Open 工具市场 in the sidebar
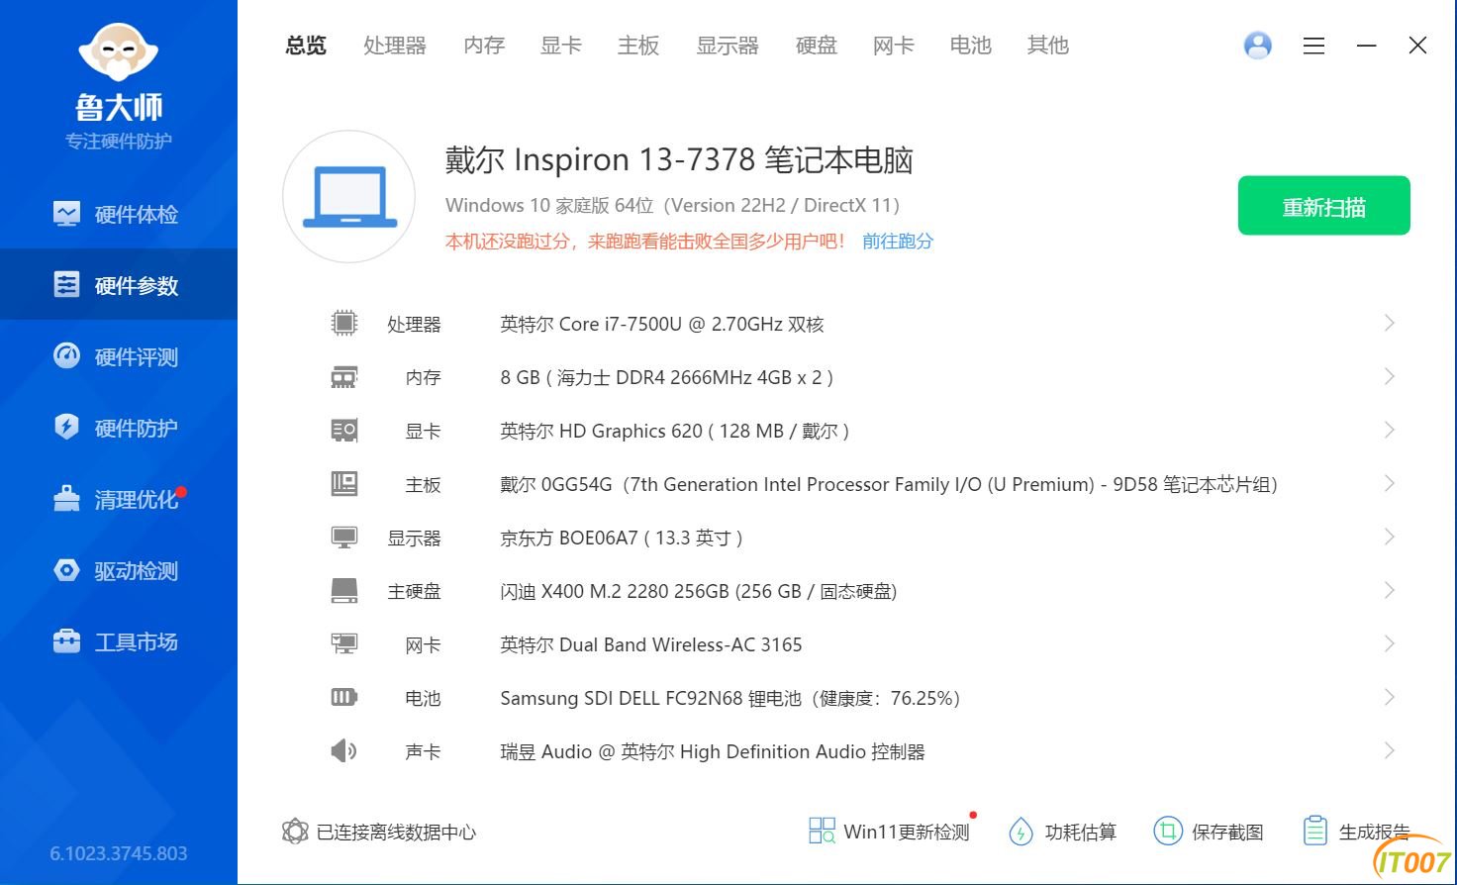This screenshot has width=1457, height=885. tap(119, 641)
